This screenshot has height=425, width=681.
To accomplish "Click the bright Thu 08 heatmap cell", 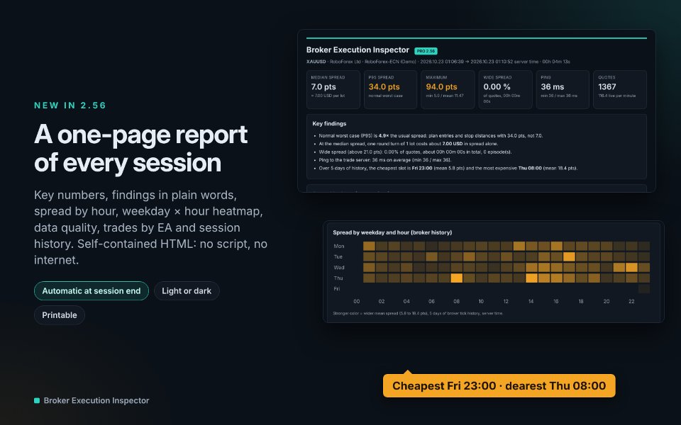I will click(x=456, y=278).
